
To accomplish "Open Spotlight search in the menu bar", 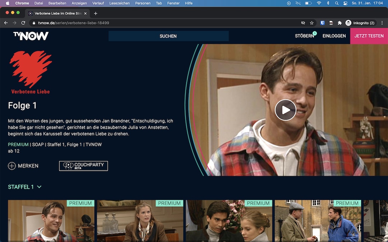I will pyautogui.click(x=336, y=3).
